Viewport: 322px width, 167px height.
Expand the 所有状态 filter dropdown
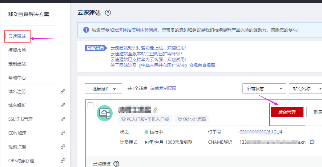pos(264,89)
